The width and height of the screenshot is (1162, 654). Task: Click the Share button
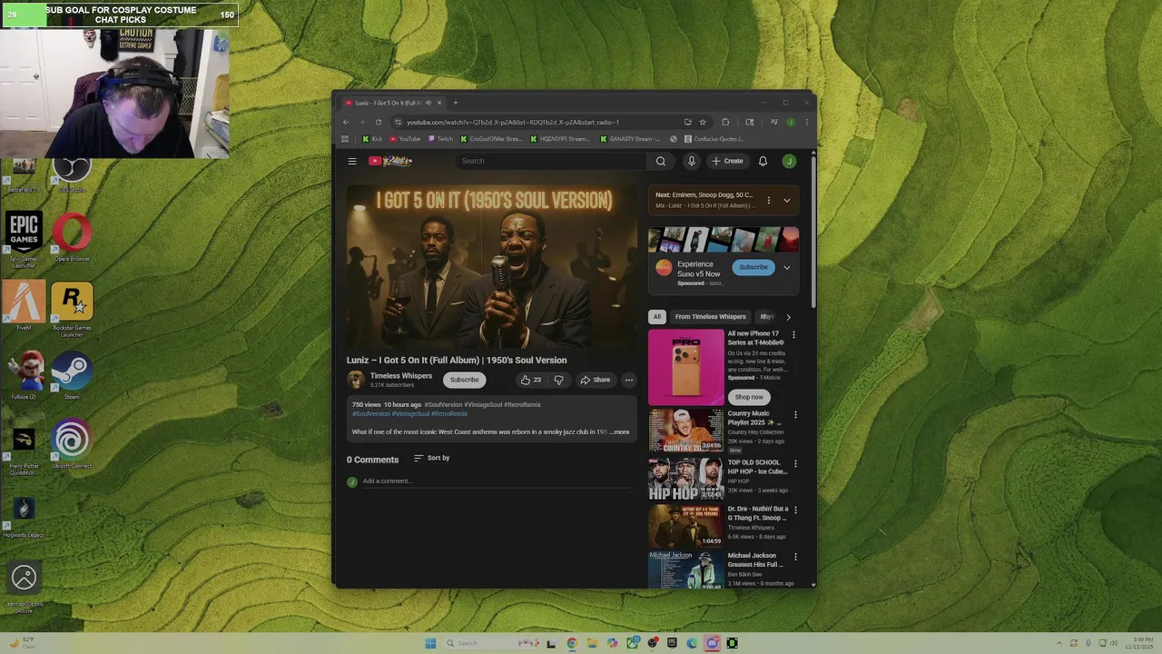[596, 380]
